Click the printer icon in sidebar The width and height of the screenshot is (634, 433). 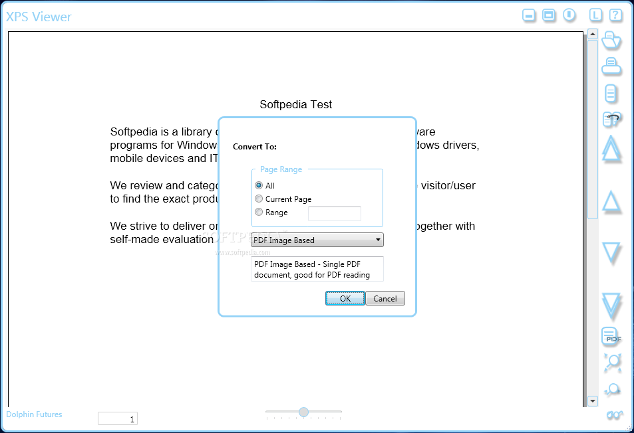pos(611,66)
